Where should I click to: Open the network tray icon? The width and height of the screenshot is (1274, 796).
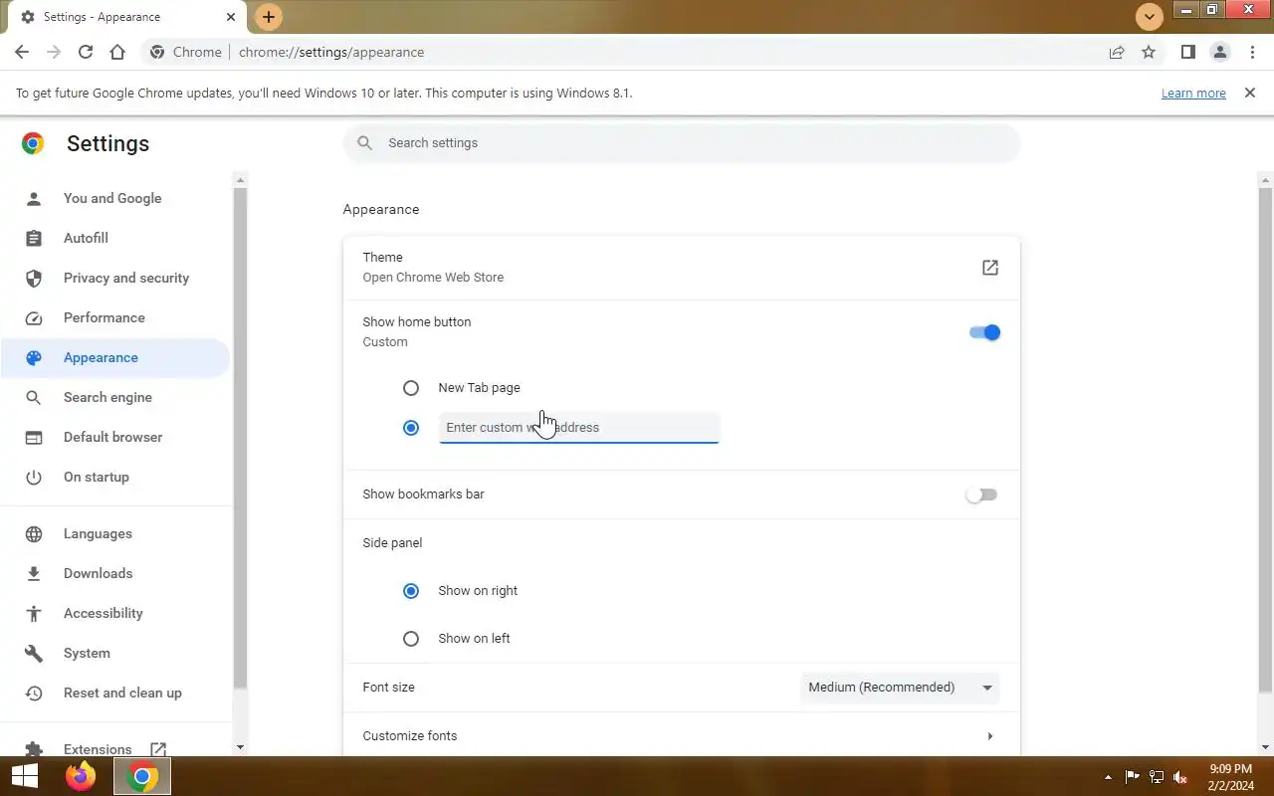[1157, 777]
